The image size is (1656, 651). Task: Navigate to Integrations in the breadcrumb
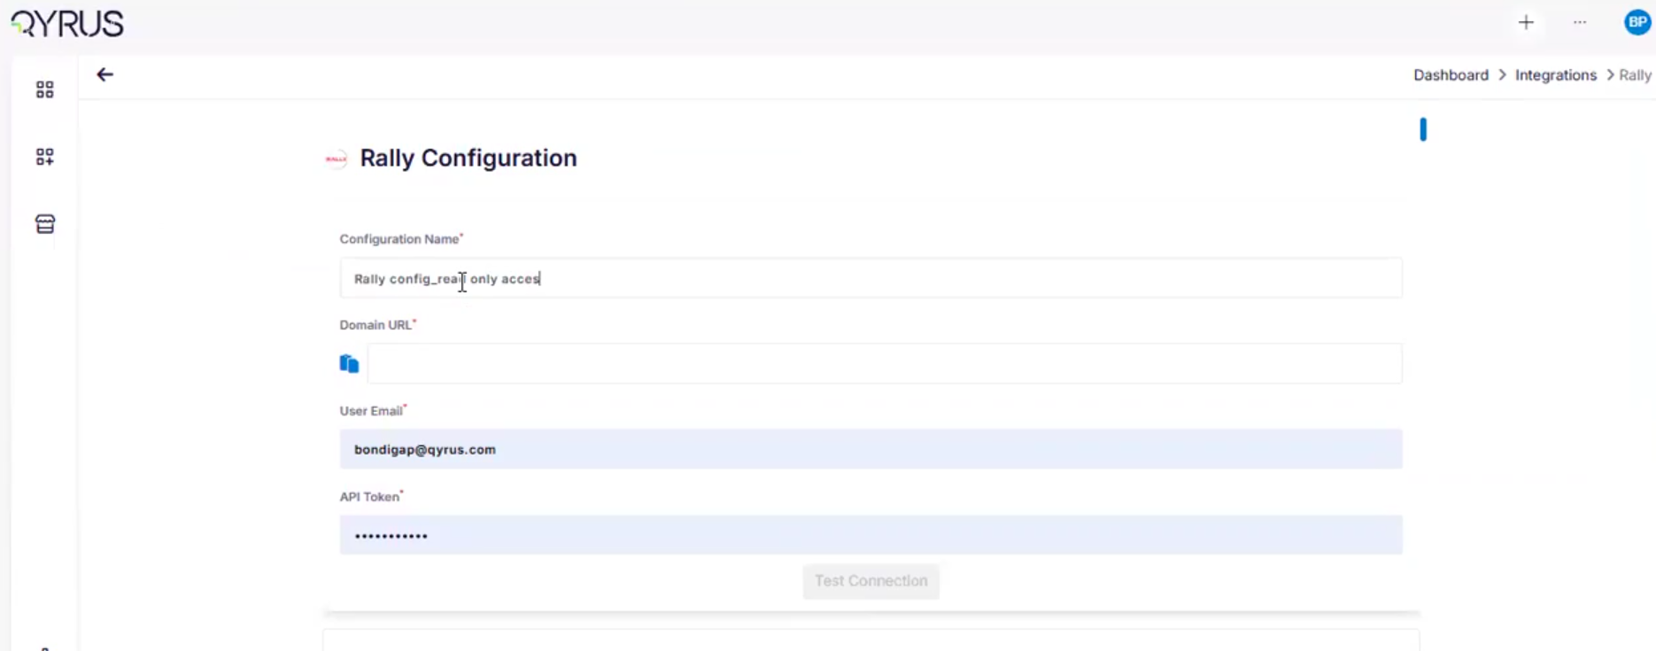[1555, 75]
